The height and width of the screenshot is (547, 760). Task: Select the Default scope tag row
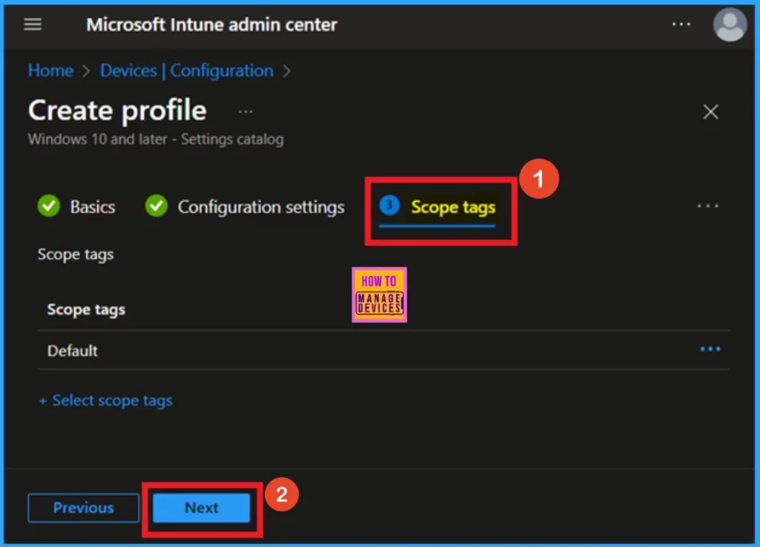point(73,350)
